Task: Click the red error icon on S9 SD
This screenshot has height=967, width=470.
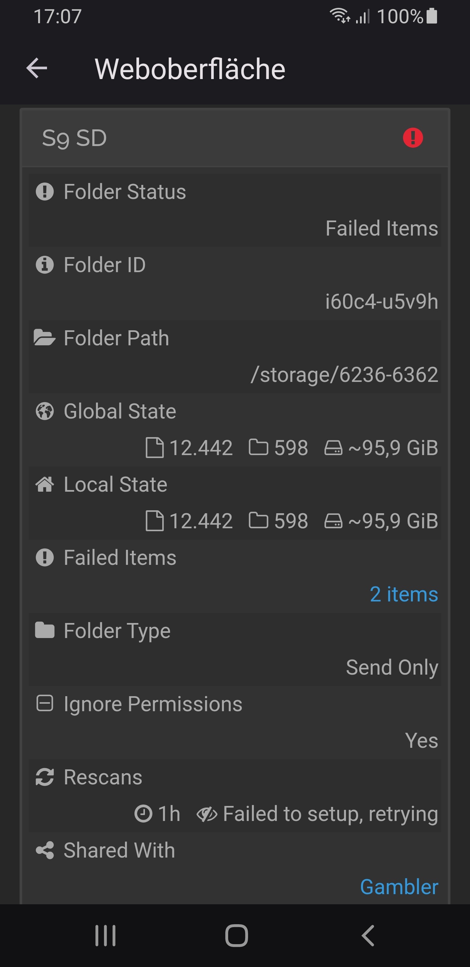Action: 413,138
